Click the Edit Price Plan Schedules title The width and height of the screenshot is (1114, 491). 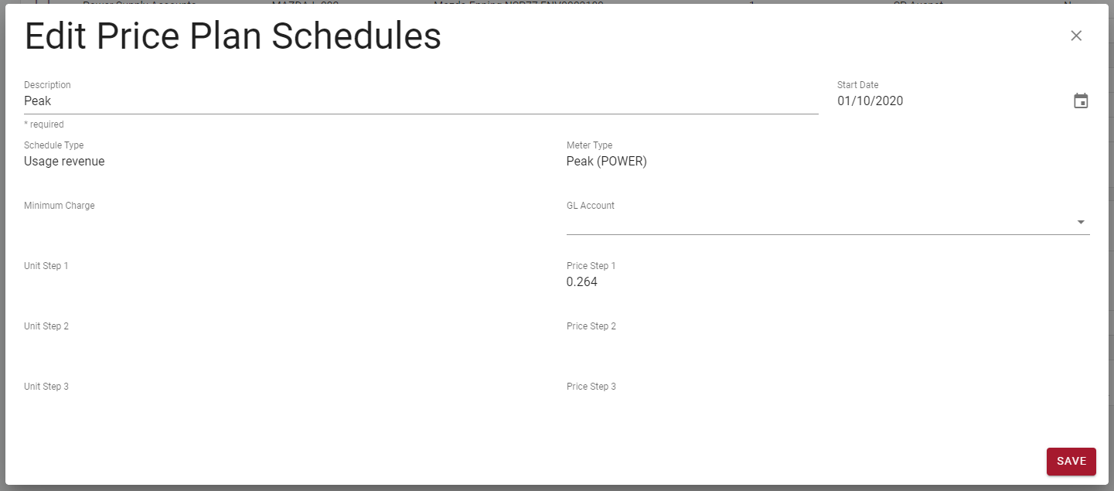[x=233, y=36]
